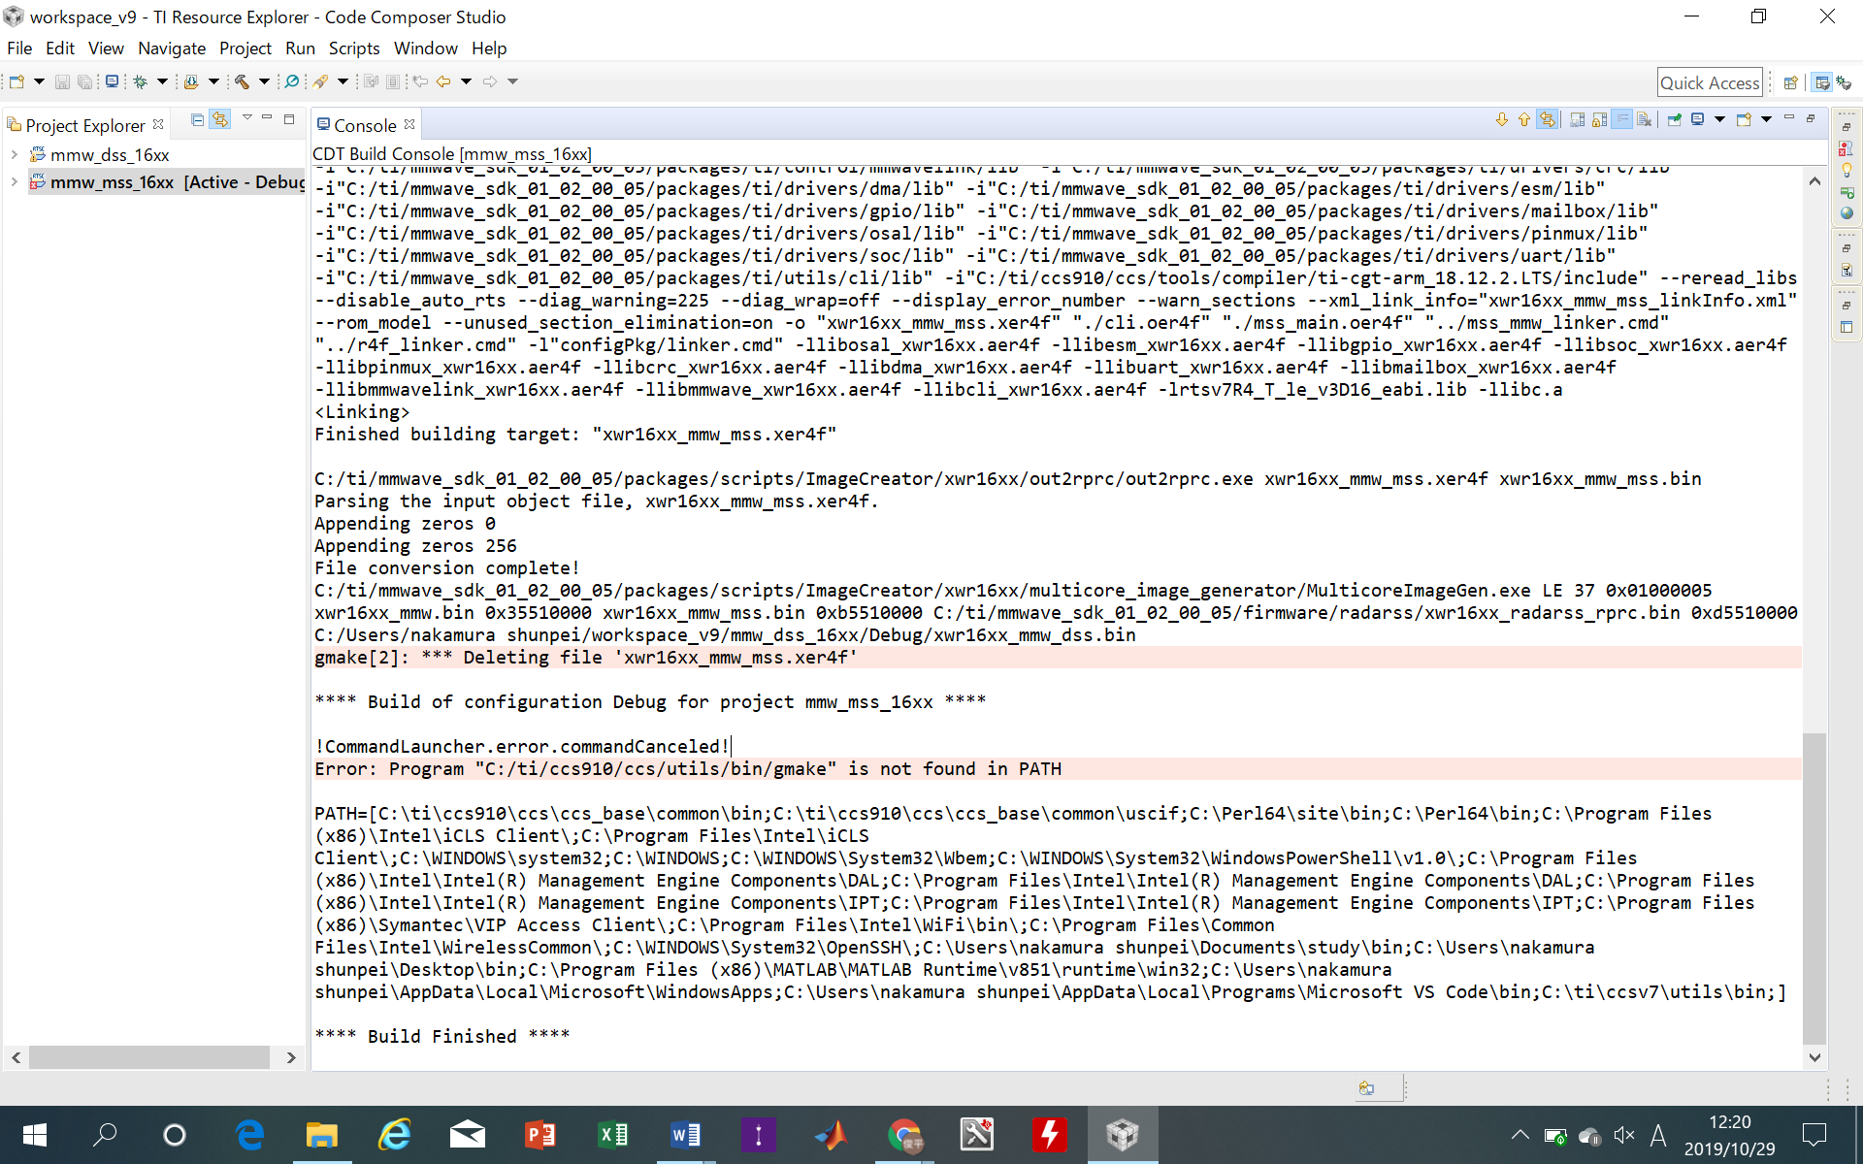The width and height of the screenshot is (1863, 1164).
Task: Expand the mmw_dss_16xx project tree
Action: [15, 154]
